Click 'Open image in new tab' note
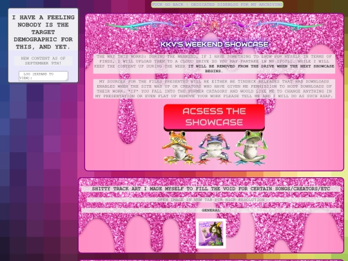The image size is (348, 261). coord(211,200)
